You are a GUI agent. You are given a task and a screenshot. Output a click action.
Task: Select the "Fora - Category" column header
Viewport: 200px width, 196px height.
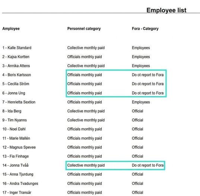coord(145,29)
